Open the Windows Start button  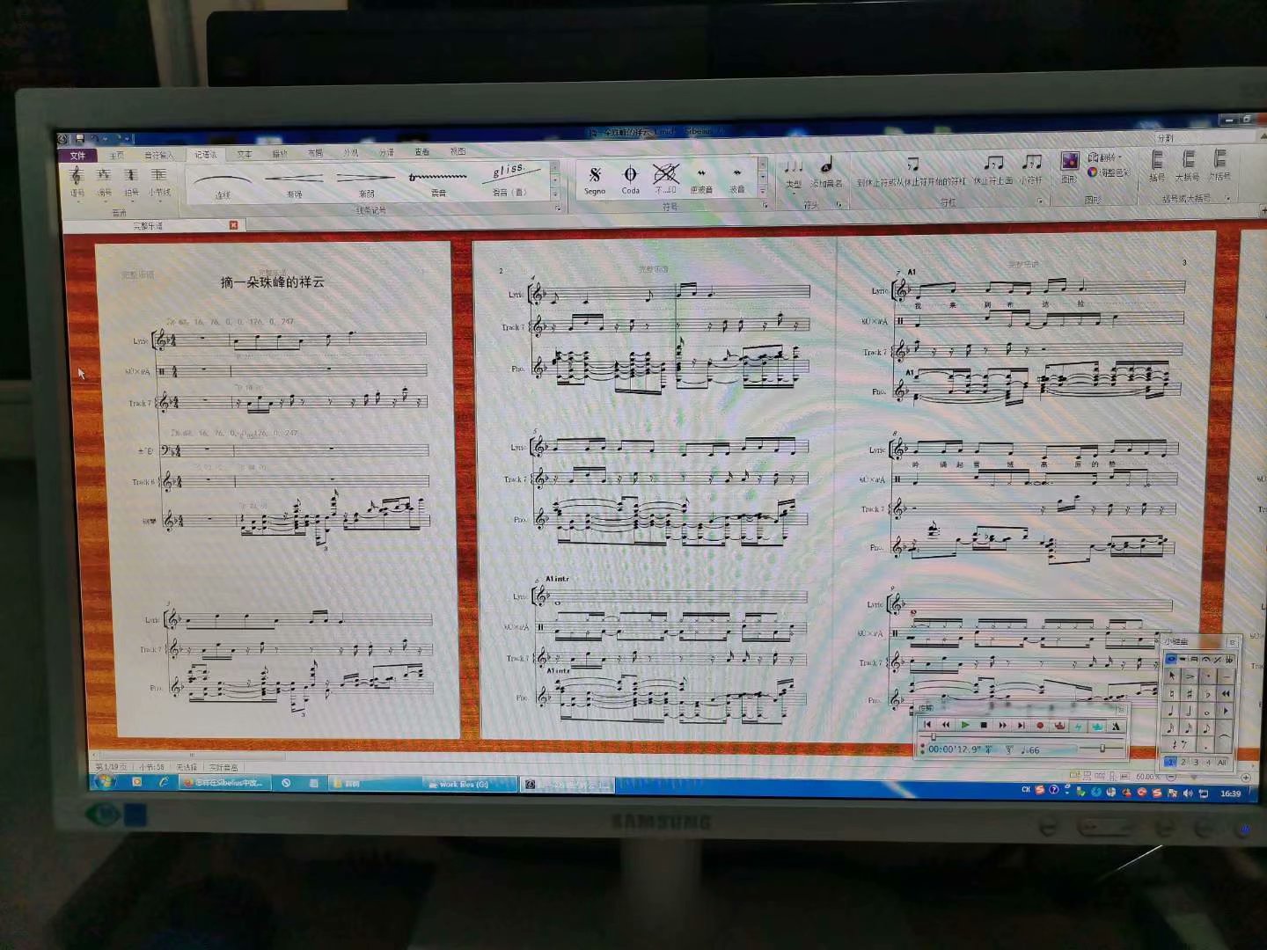(104, 781)
